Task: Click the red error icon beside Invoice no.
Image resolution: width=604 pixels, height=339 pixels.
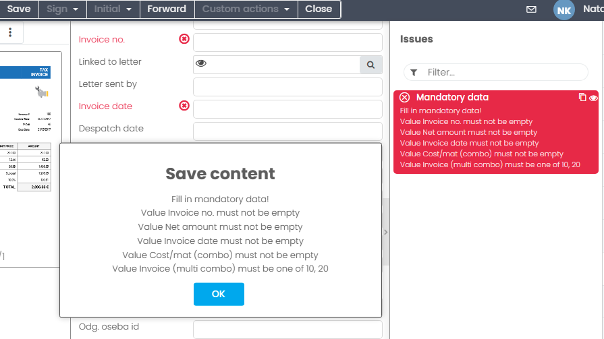Action: (184, 39)
